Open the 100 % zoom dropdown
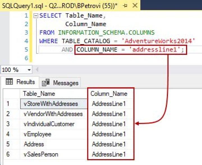202x165 pixels. [29, 70]
